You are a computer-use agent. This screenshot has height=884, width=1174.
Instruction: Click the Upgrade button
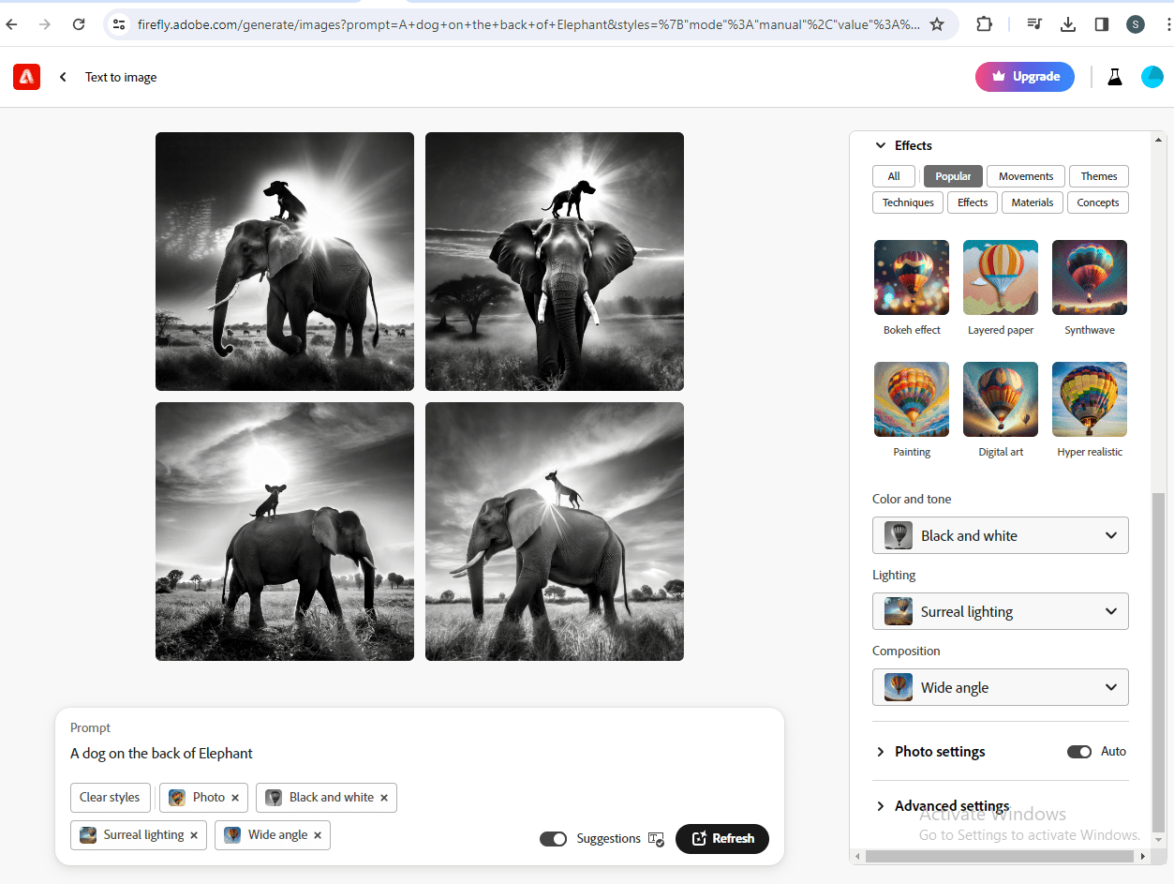click(1024, 77)
